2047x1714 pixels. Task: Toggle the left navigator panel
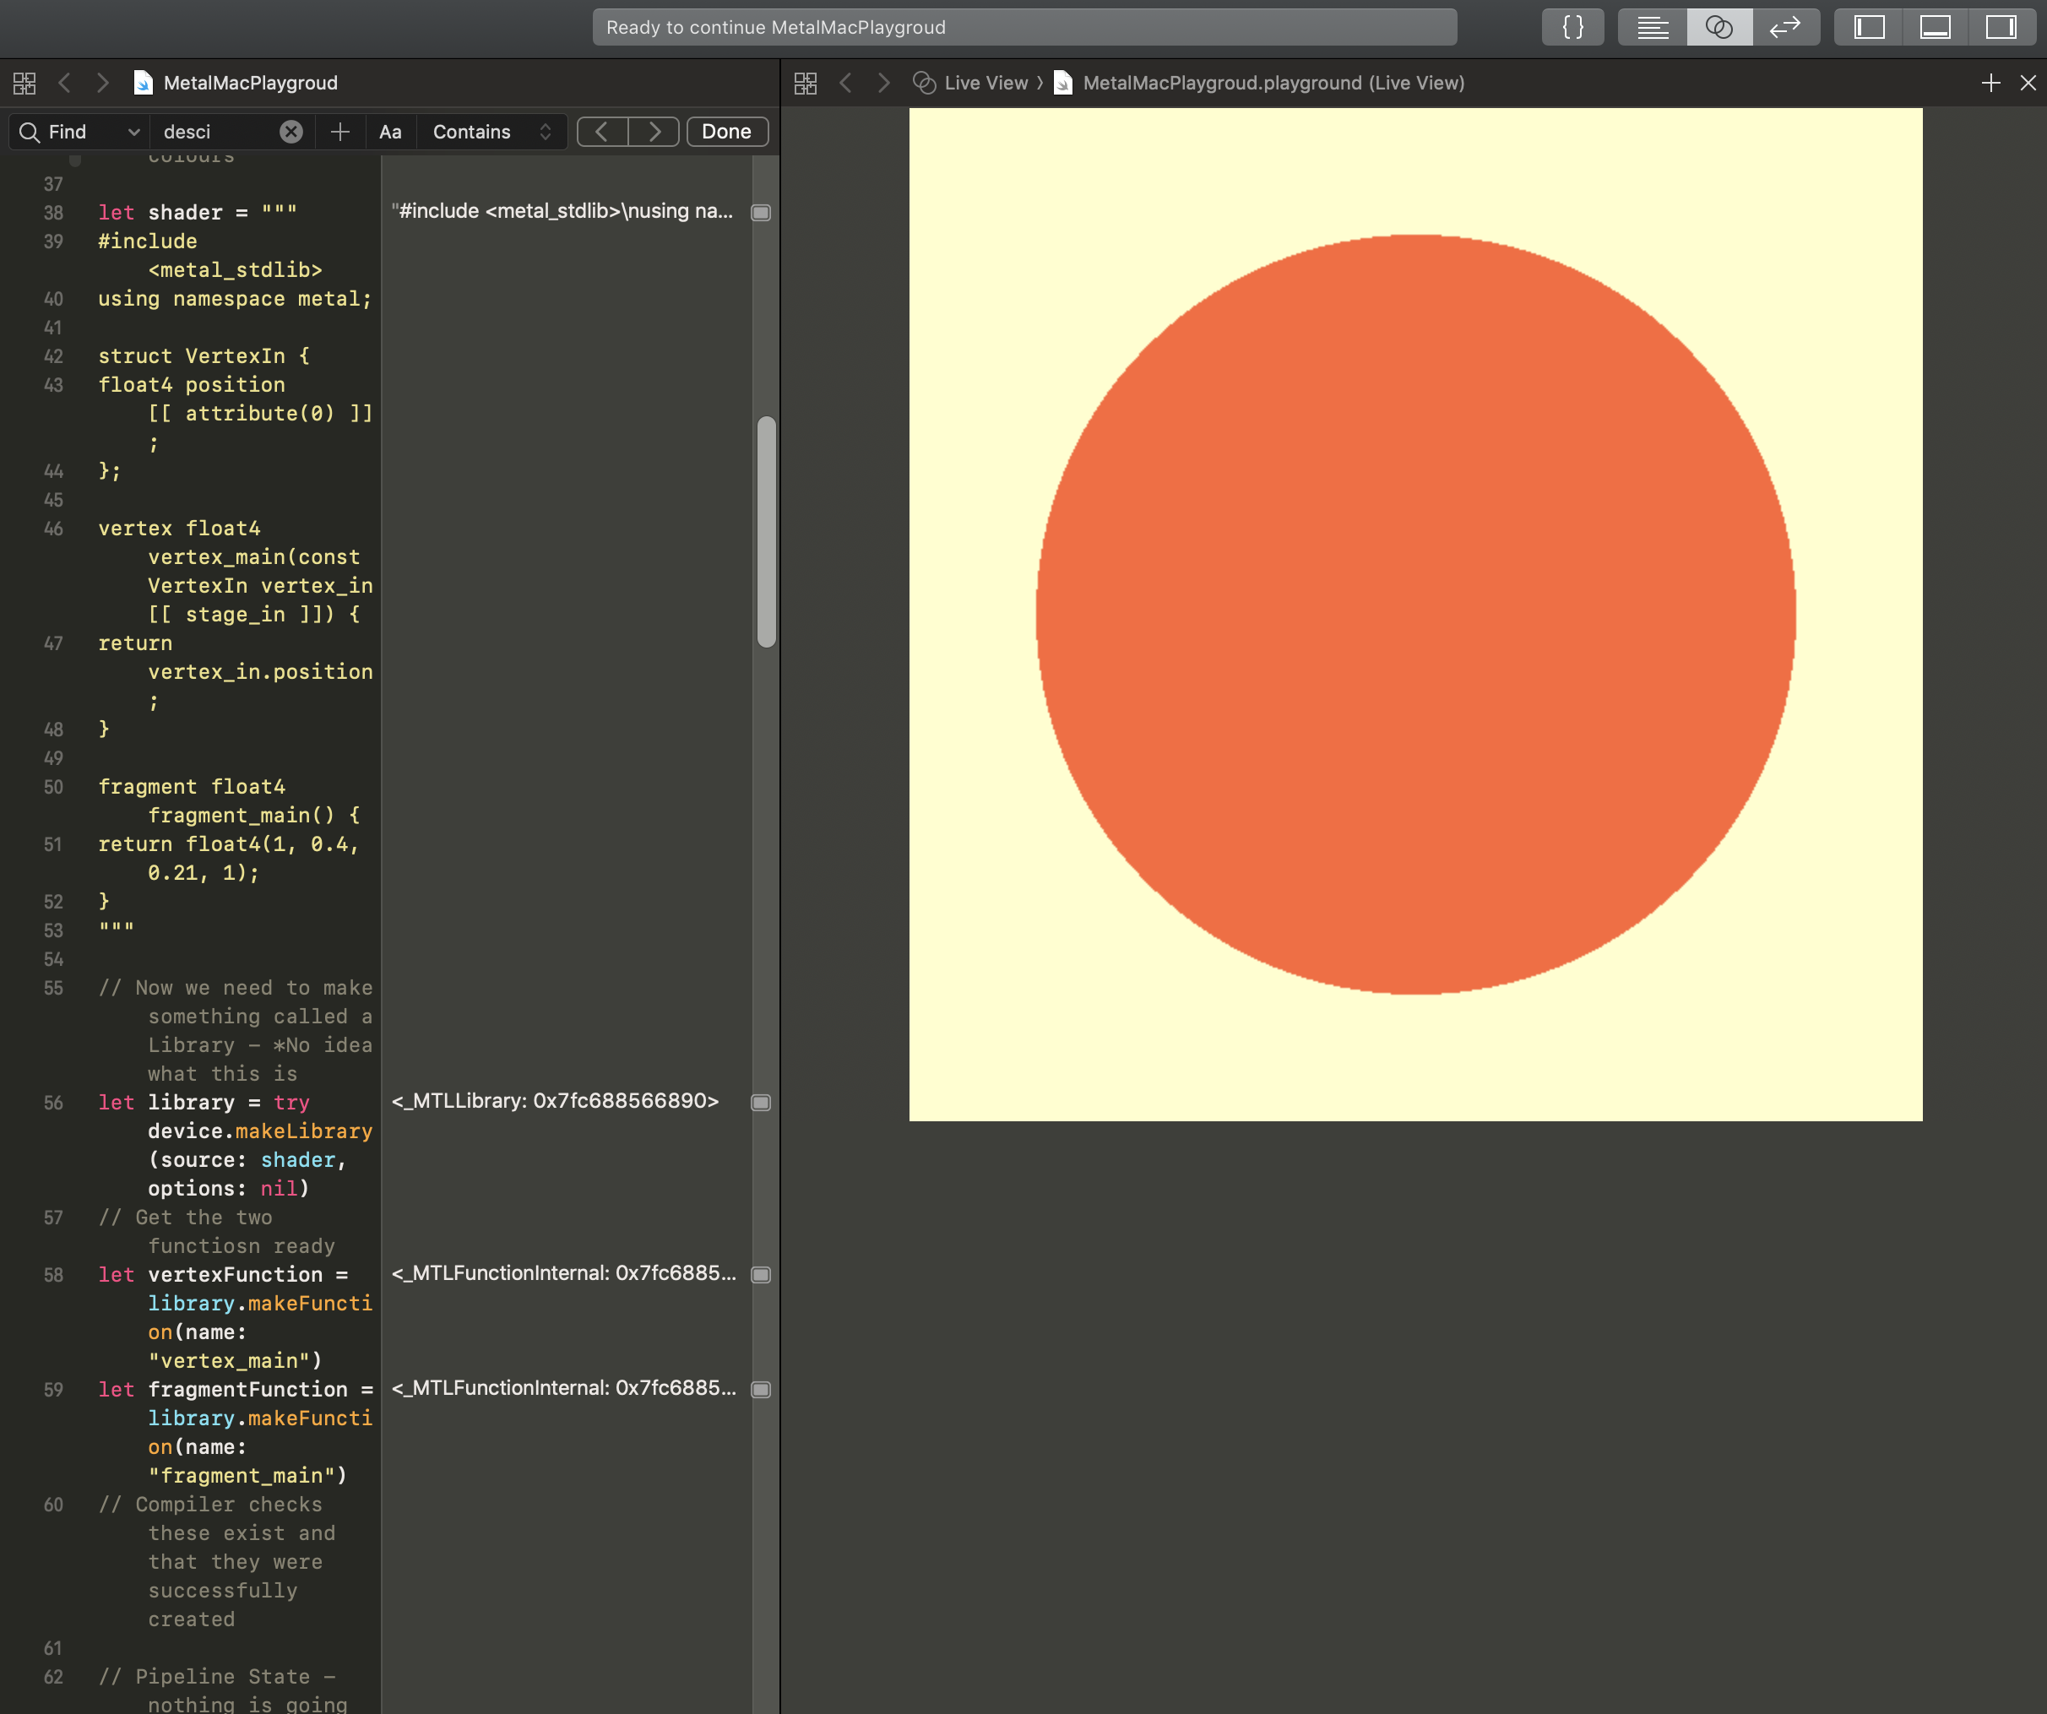tap(1869, 27)
